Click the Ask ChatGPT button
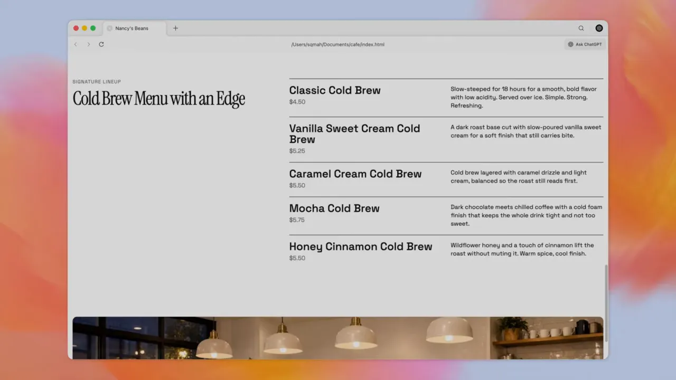 pos(585,44)
